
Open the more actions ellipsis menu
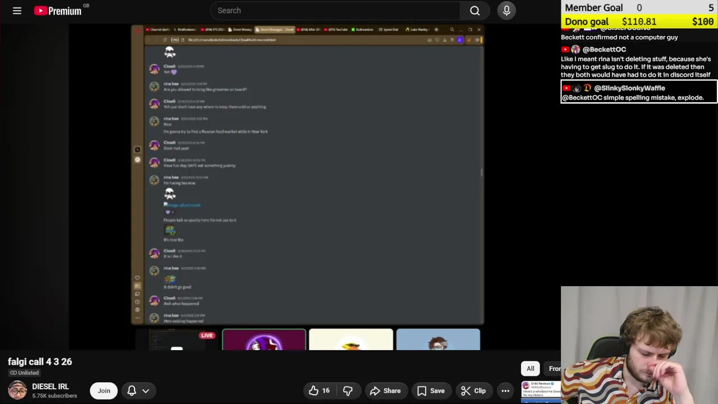505,391
